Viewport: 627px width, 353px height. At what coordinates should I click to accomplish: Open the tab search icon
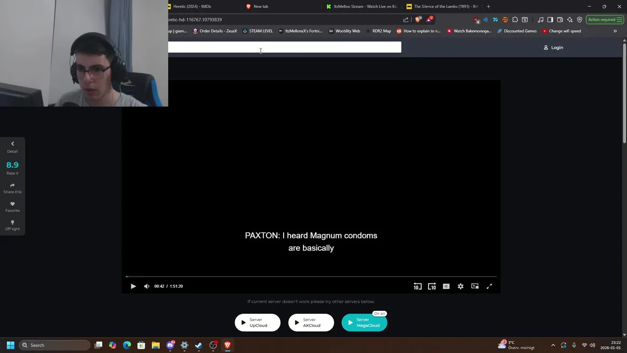pyautogui.click(x=525, y=20)
